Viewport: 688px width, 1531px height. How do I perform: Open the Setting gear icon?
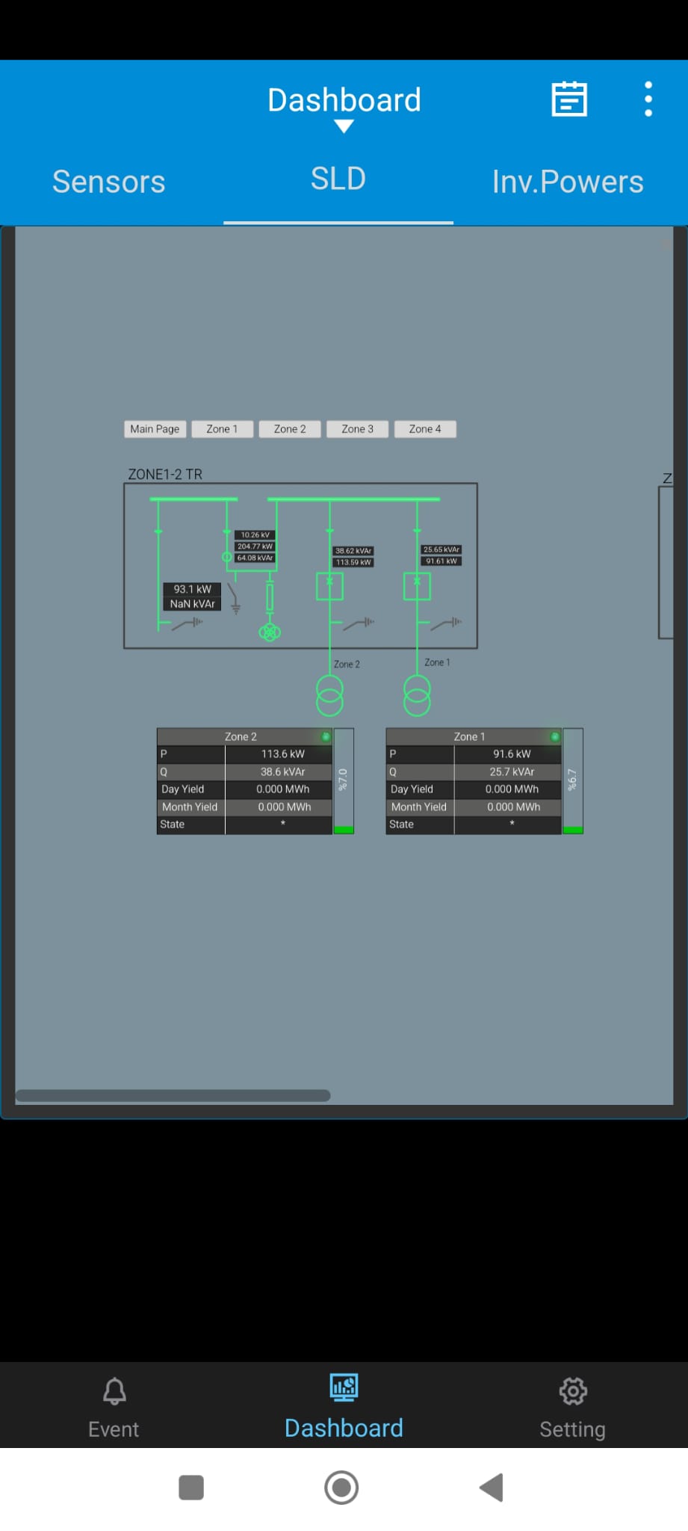[573, 1391]
